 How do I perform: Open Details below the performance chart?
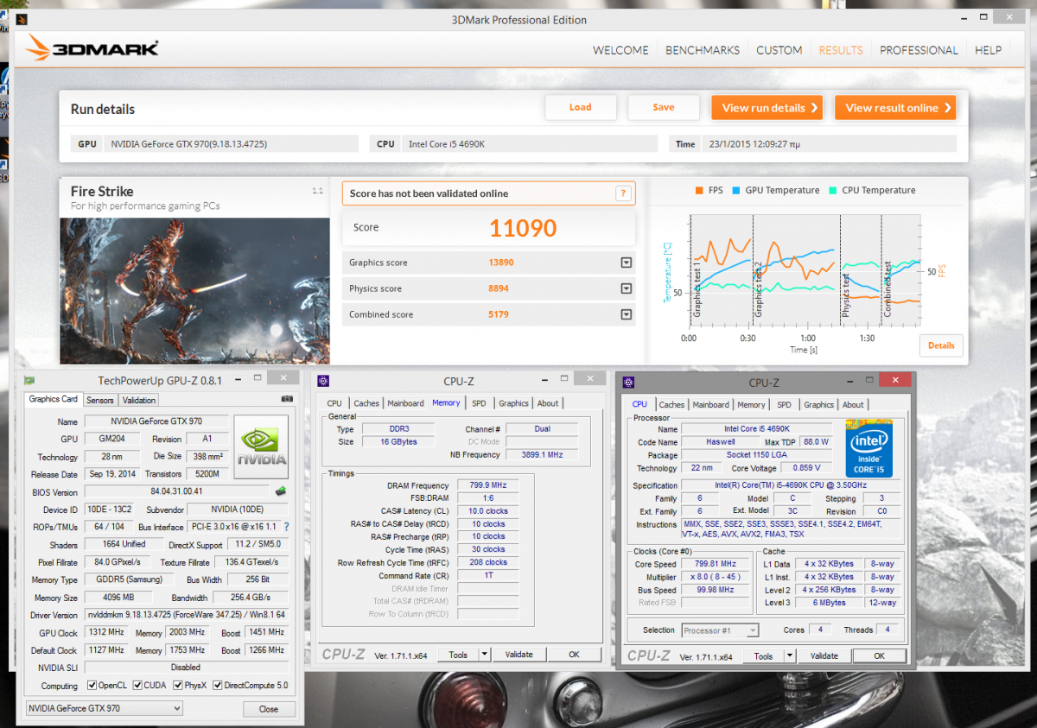tap(941, 345)
